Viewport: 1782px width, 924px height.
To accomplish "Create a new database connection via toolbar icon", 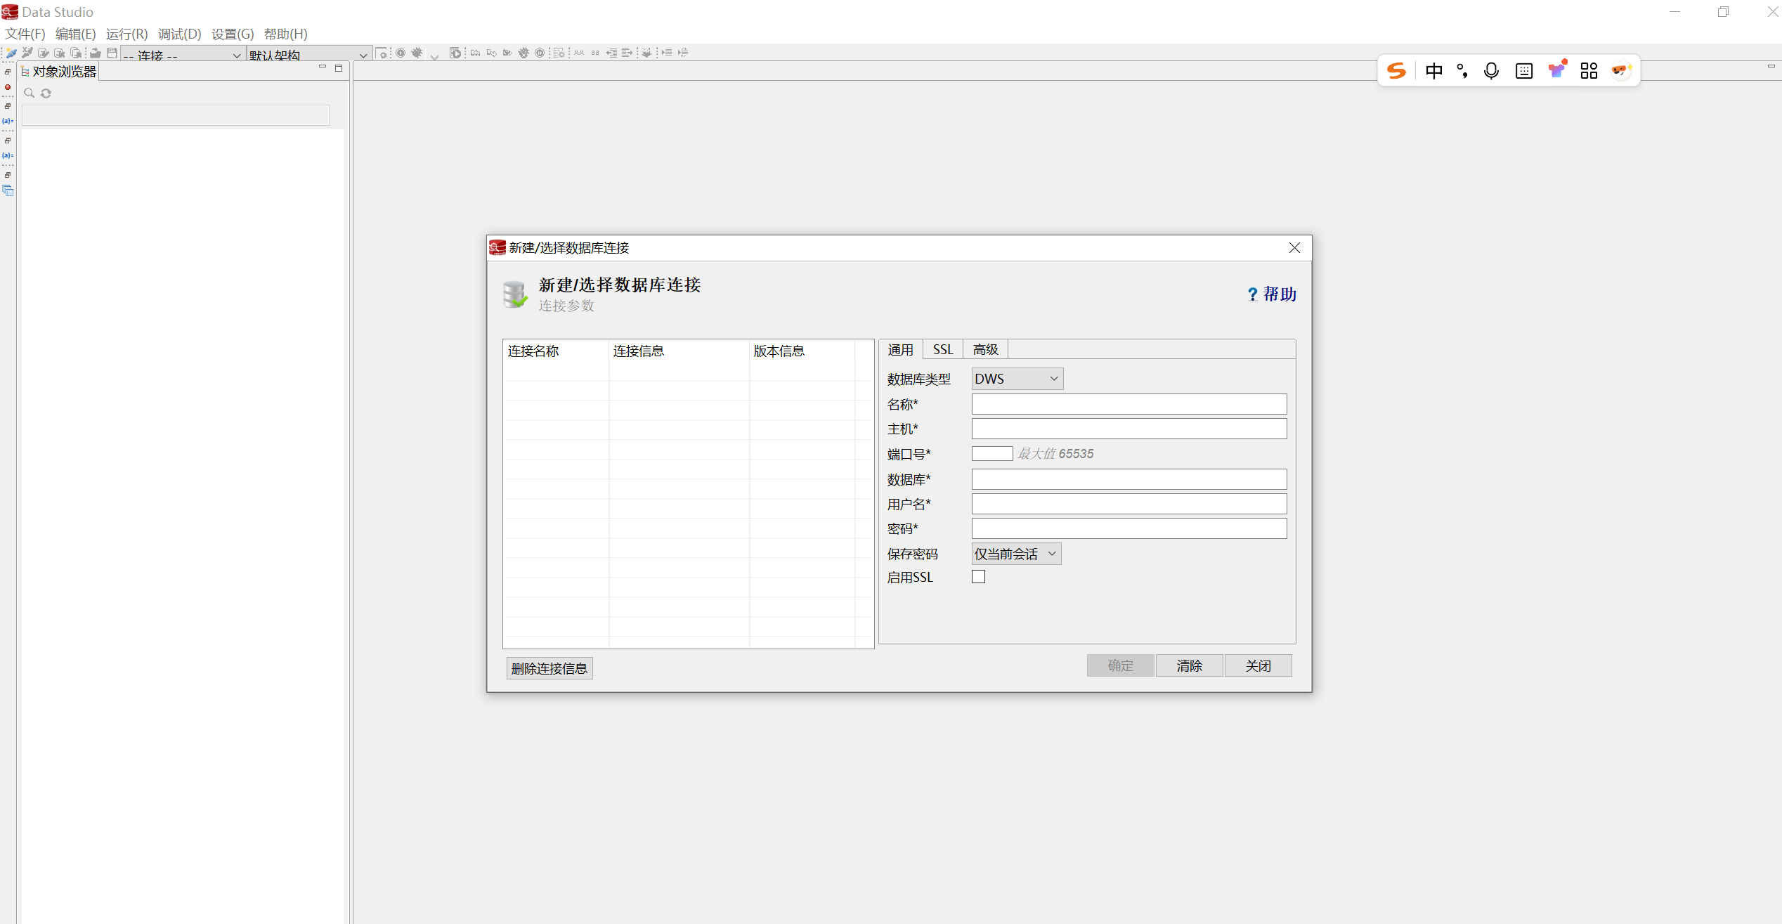I will (11, 53).
